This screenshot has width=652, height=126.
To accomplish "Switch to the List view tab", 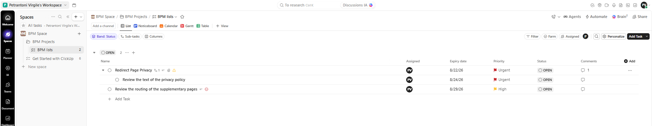I will coord(126,26).
